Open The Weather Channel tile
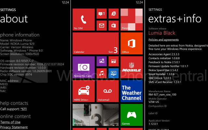This screenshot has width=208, height=130. click(132, 91)
